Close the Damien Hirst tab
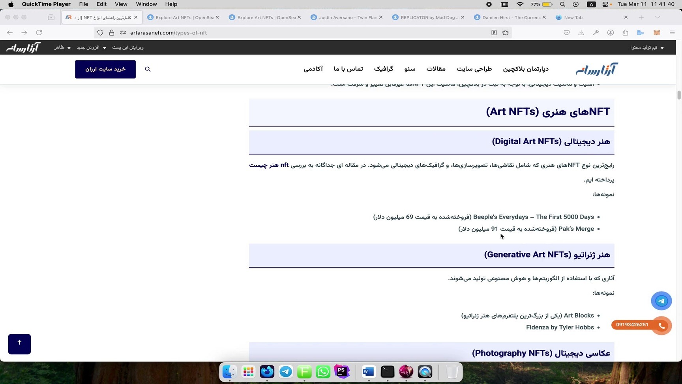The image size is (682, 384). pyautogui.click(x=544, y=17)
